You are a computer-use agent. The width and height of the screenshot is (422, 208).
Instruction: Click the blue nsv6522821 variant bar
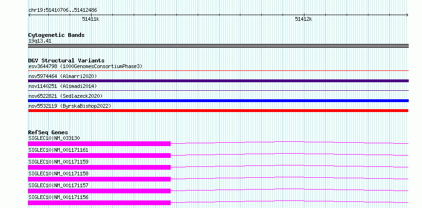tap(219, 101)
